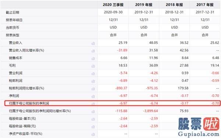Viewport: 221px width, 138px height.
Task: Open chart icon for 每股收益-基本(元) row
Action: click(x=93, y=119)
